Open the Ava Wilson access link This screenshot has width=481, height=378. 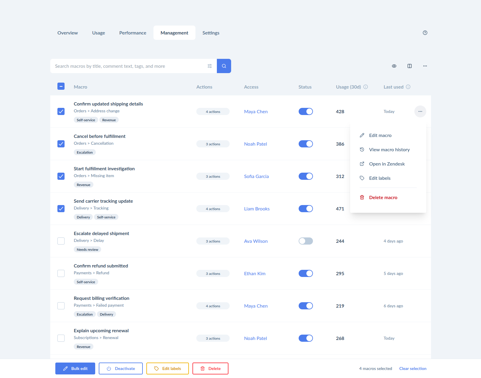pyautogui.click(x=256, y=241)
